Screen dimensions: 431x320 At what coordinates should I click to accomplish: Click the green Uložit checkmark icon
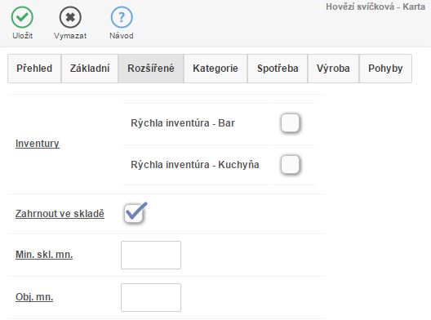tap(22, 17)
